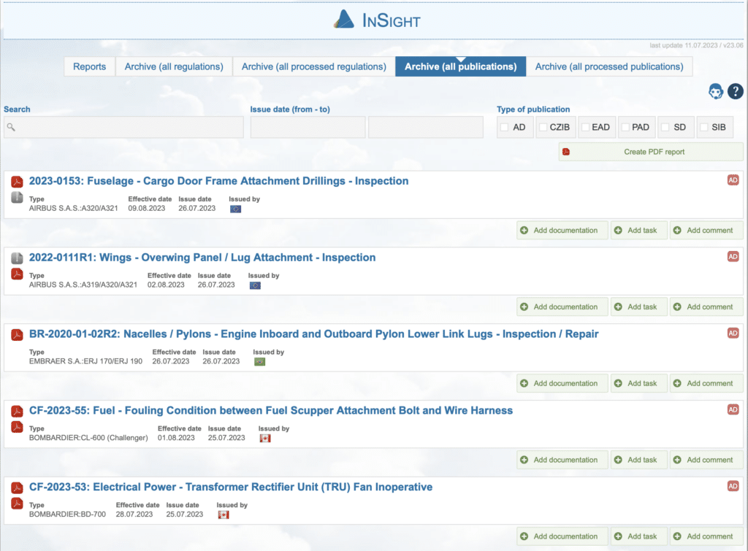Click the AD badge on BR-2020-01-02R2 row
Image resolution: width=748 pixels, height=551 pixels.
[733, 334]
